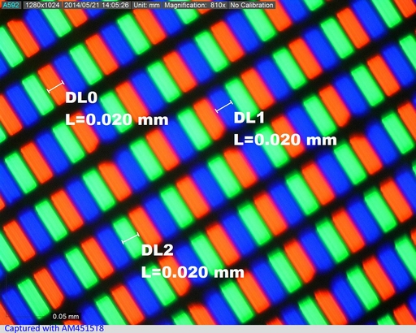Click the A592 image ID label

click(11, 5)
